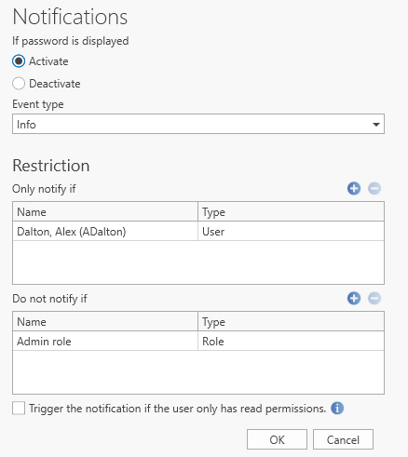Viewport: 408px width, 457px height.
Task: Add entry to Do not notify if list
Action: (x=354, y=298)
